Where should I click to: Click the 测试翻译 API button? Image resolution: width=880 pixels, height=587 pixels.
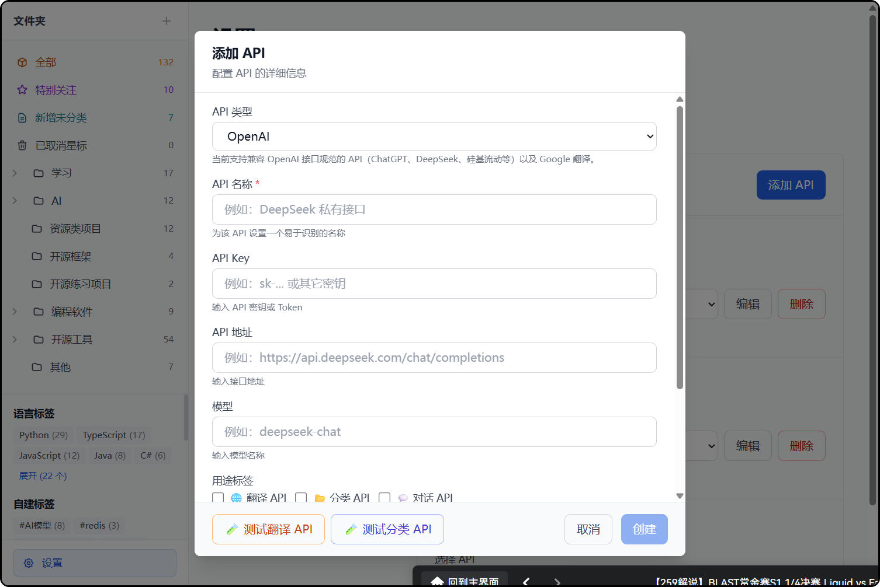click(268, 529)
